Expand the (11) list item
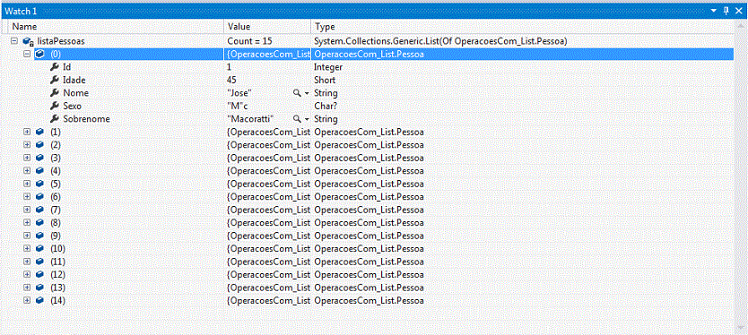The height and width of the screenshot is (335, 748). tap(27, 262)
